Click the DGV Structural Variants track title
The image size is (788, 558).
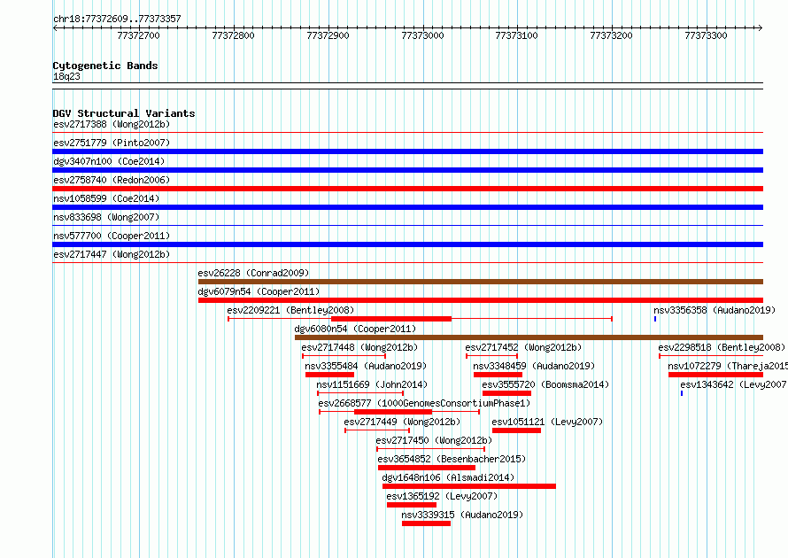(124, 113)
